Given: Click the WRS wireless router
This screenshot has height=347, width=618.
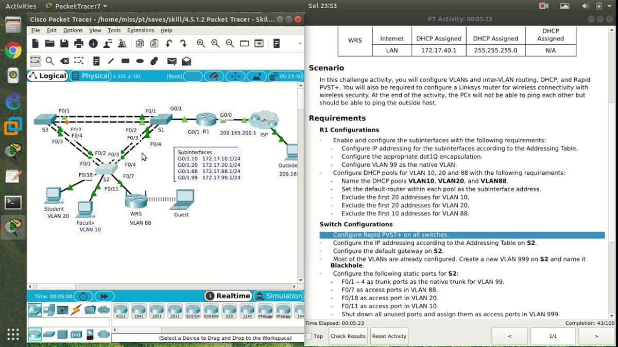Looking at the screenshot, I should pos(135,200).
